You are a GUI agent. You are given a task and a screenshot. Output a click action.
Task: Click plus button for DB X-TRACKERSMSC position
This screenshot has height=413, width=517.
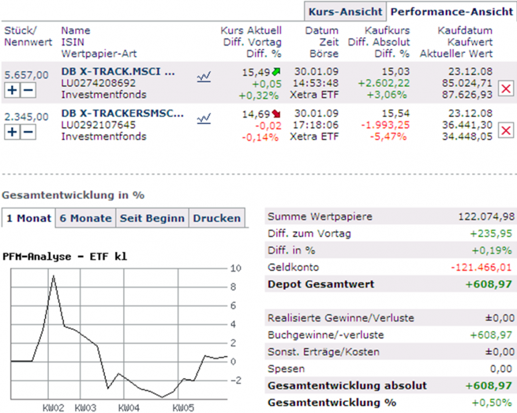13,132
